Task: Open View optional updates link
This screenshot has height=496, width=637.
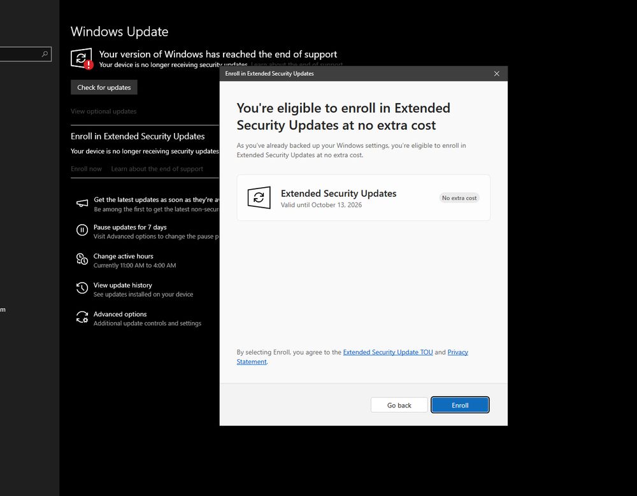Action: [x=104, y=111]
